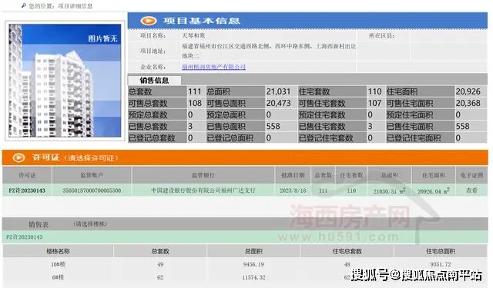Select permit FZ许20230143 in the permit table
493x288 pixels.
(x=27, y=190)
